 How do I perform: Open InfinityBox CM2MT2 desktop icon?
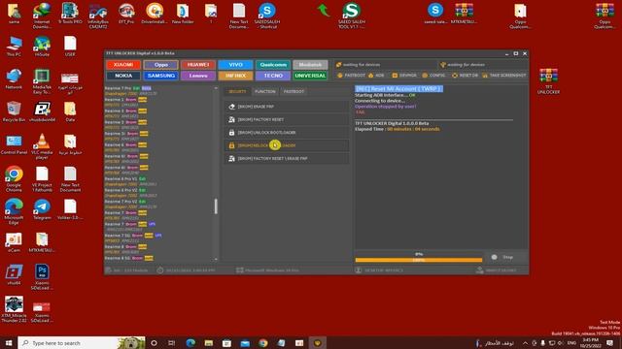[x=98, y=16]
